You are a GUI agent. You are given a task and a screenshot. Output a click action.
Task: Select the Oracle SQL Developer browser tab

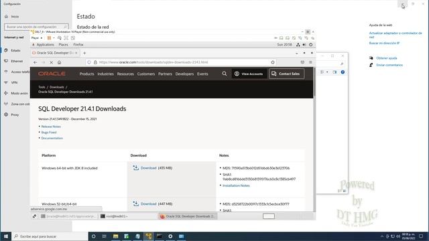pos(55,53)
